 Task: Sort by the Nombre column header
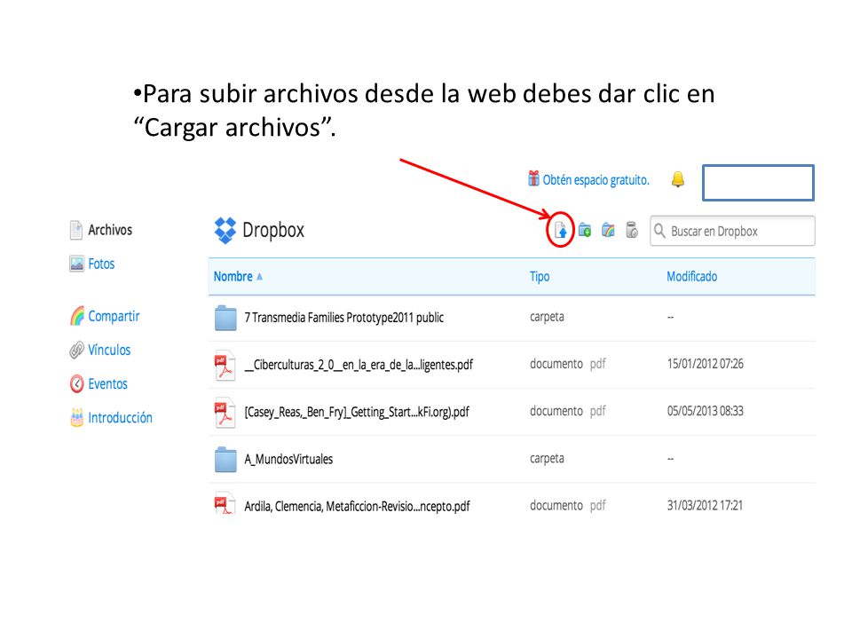coord(233,277)
